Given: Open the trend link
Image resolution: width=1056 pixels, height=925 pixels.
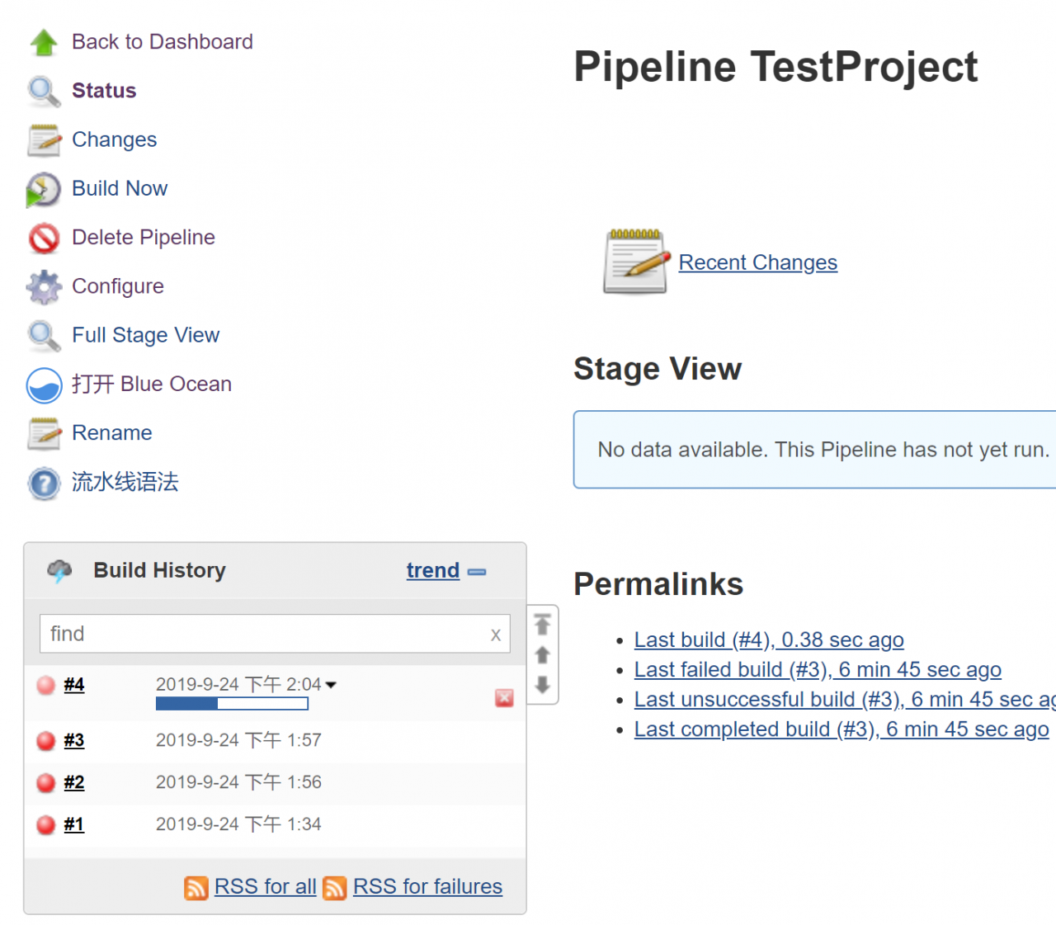Looking at the screenshot, I should tap(433, 570).
